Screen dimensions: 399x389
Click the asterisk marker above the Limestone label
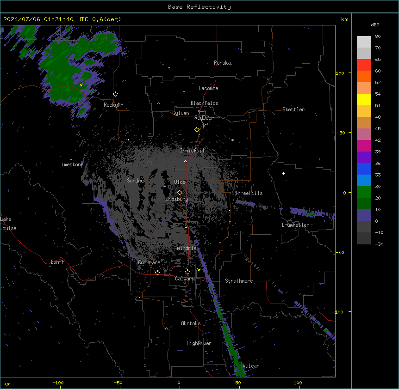tap(71, 160)
